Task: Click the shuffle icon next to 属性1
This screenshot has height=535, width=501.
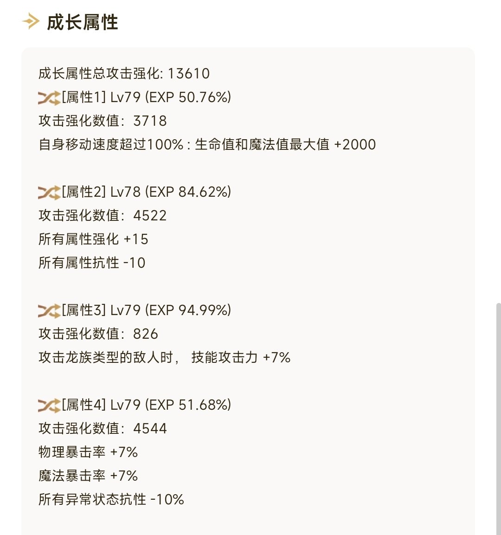Action: [49, 98]
